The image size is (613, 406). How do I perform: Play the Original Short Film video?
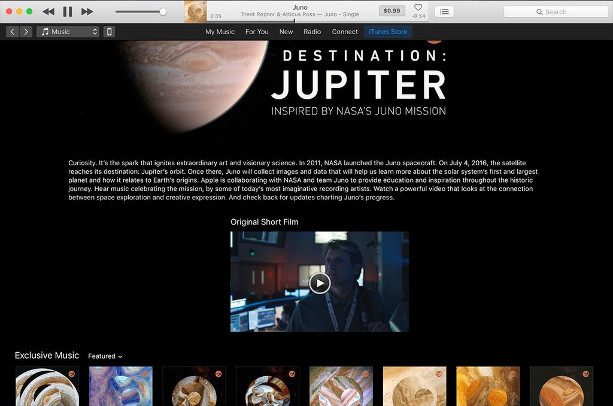pyautogui.click(x=320, y=283)
